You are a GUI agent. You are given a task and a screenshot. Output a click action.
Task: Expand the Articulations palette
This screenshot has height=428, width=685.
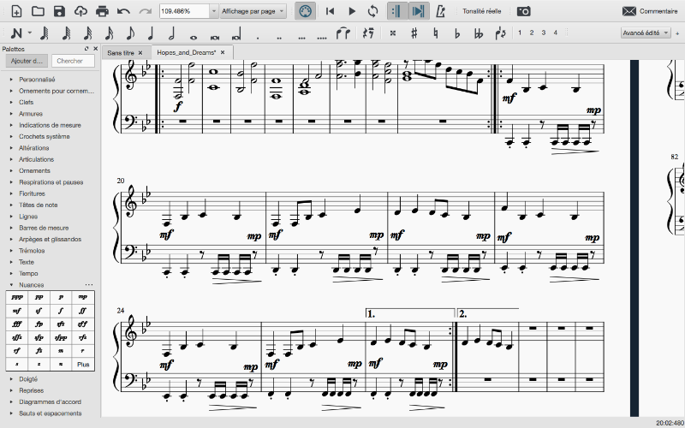pos(36,159)
